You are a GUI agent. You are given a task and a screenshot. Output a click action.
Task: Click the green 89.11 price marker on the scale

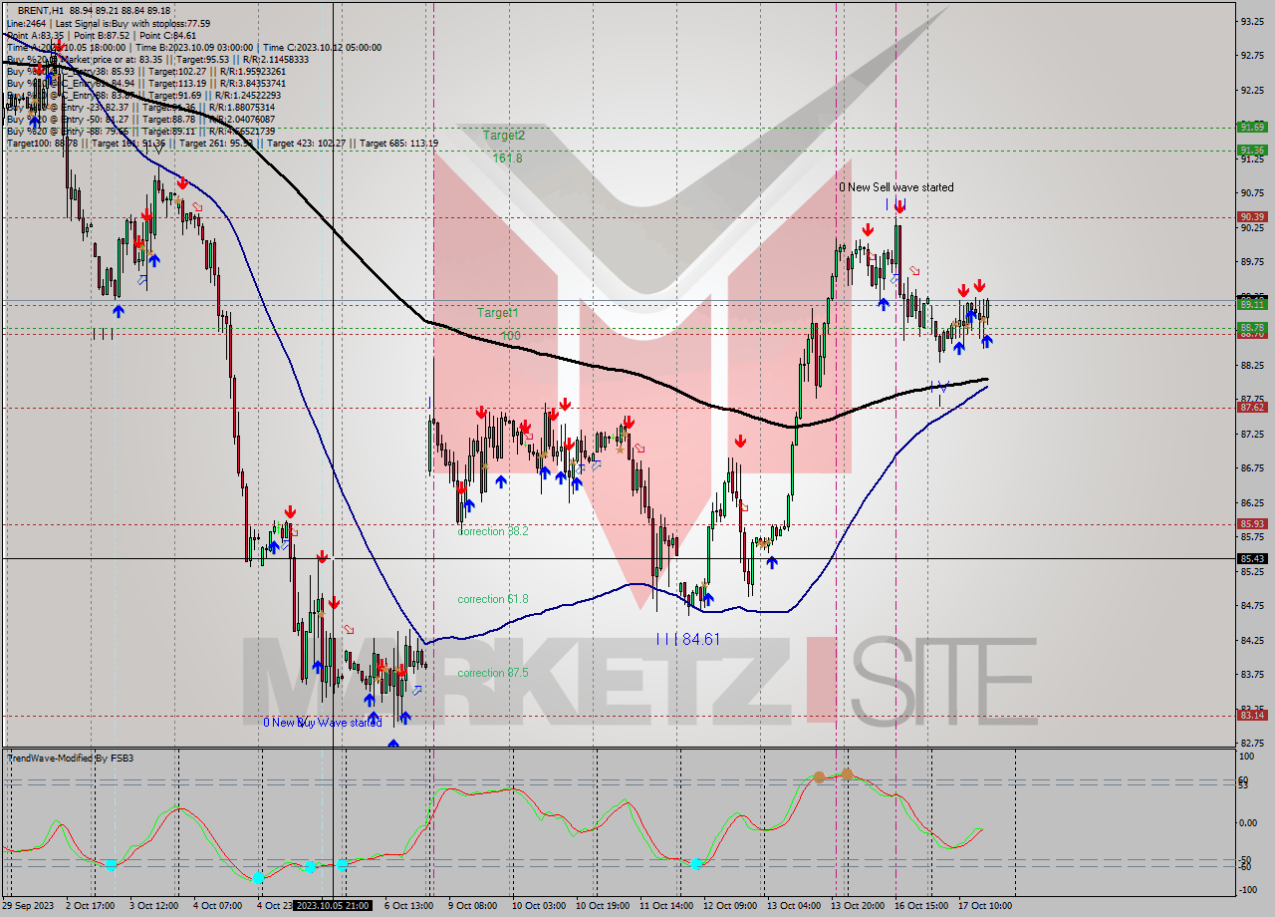pyautogui.click(x=1252, y=306)
